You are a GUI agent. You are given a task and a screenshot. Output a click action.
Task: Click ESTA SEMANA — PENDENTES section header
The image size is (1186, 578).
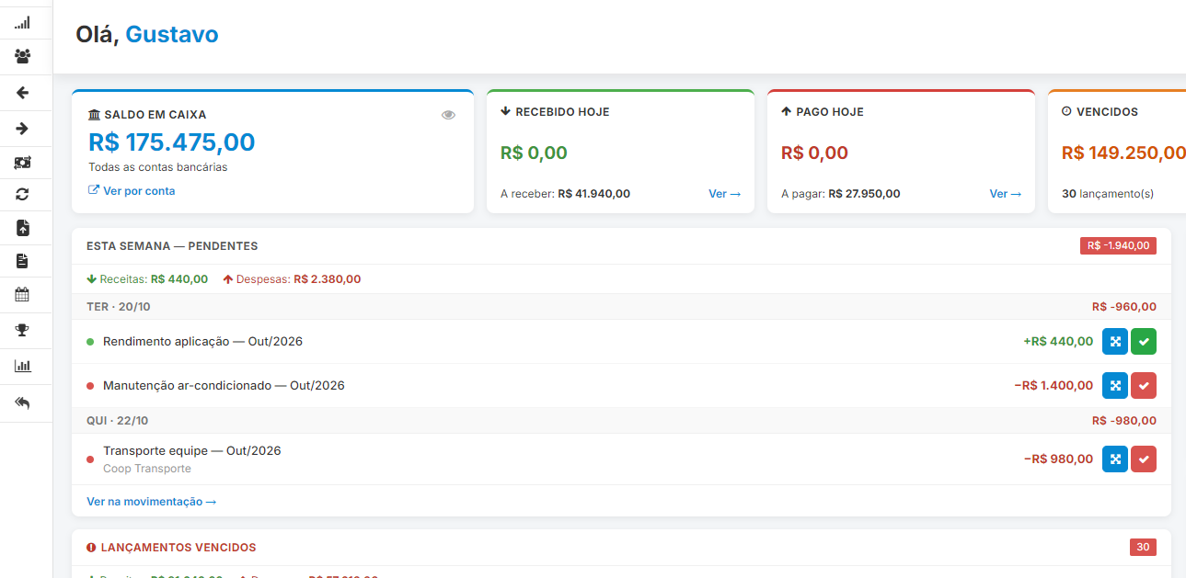(172, 246)
